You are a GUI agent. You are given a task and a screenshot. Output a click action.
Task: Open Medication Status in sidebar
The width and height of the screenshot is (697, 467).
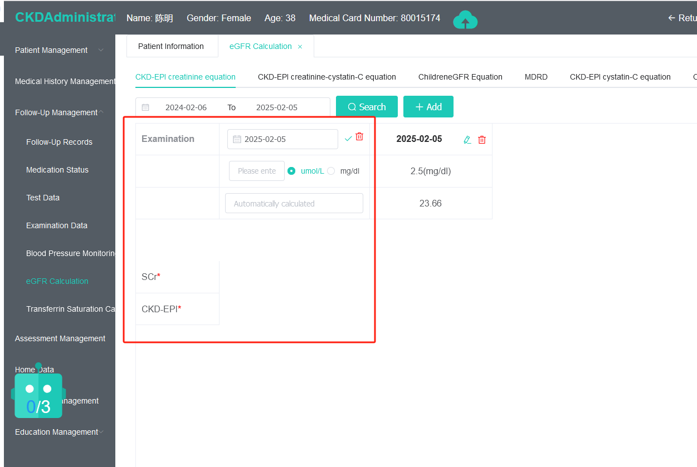[x=57, y=170]
